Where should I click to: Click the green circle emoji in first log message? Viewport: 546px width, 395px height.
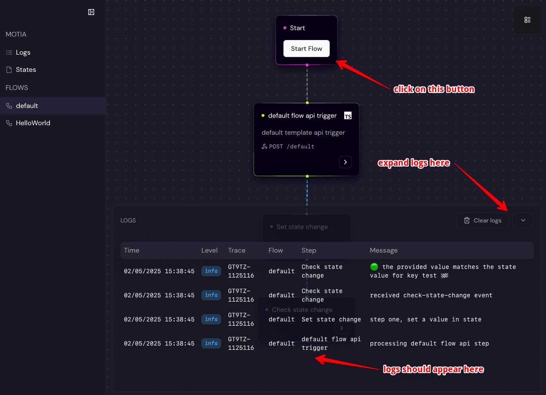tap(374, 267)
